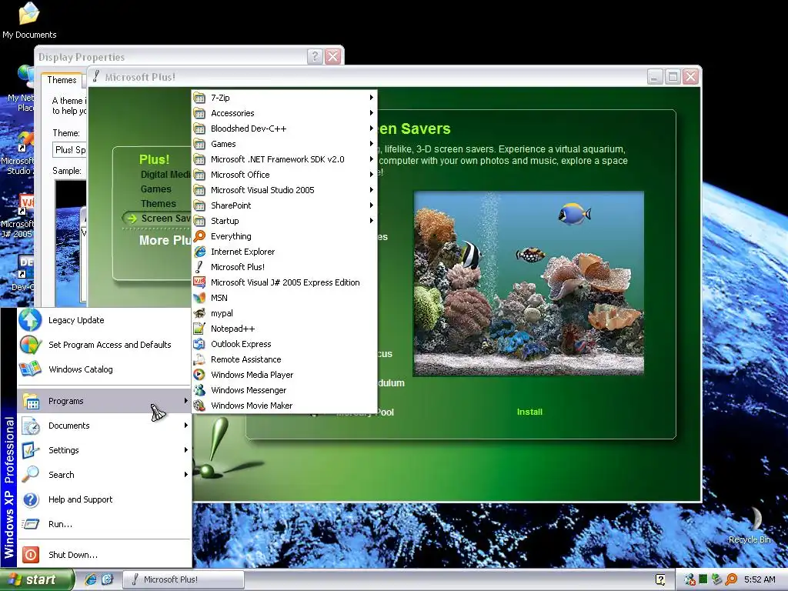Click the red Shut Down power icon
788x591 pixels.
[31, 555]
